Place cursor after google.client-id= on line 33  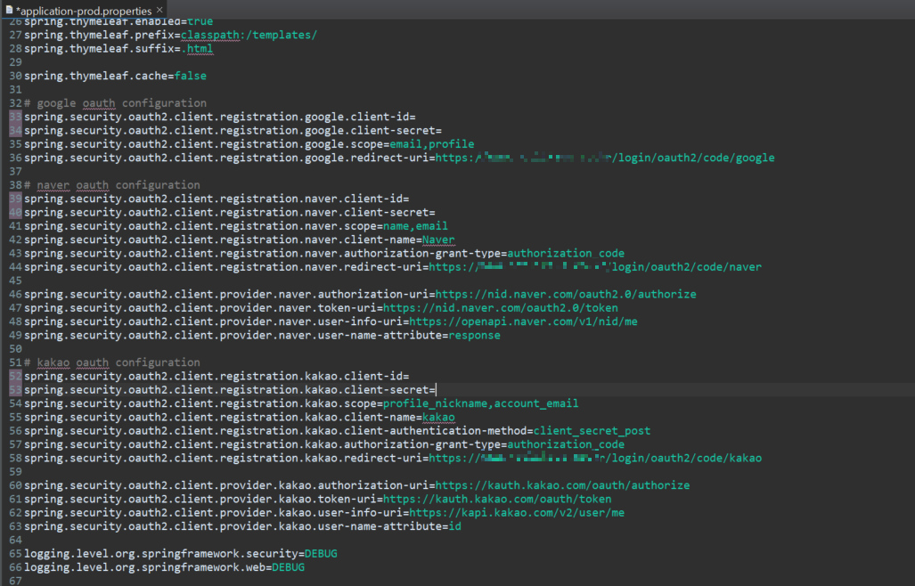click(x=417, y=117)
